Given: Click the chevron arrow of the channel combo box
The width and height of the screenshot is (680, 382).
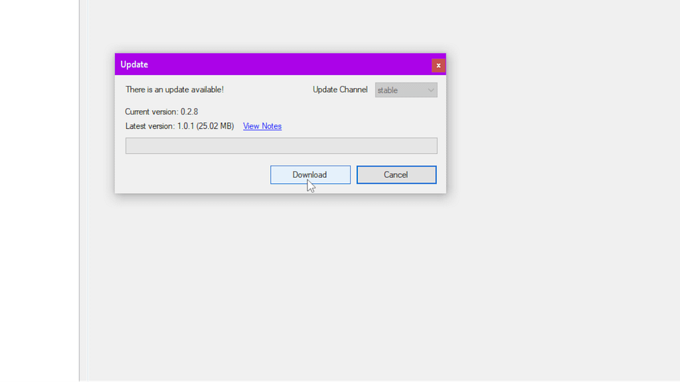Looking at the screenshot, I should click(x=430, y=90).
